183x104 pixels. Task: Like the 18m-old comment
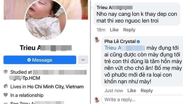(114, 30)
